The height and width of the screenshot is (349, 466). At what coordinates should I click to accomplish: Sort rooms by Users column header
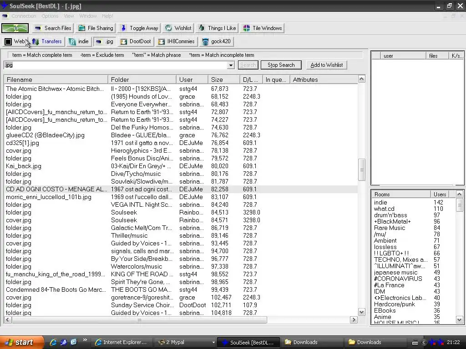coord(440,194)
